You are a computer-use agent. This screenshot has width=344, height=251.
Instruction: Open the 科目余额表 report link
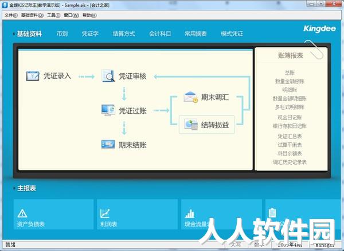[x=290, y=153]
